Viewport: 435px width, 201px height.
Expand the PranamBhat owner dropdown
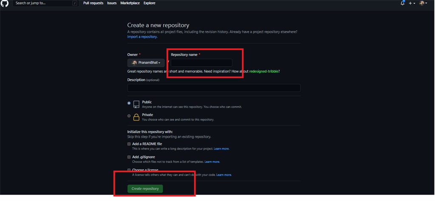[x=146, y=63]
